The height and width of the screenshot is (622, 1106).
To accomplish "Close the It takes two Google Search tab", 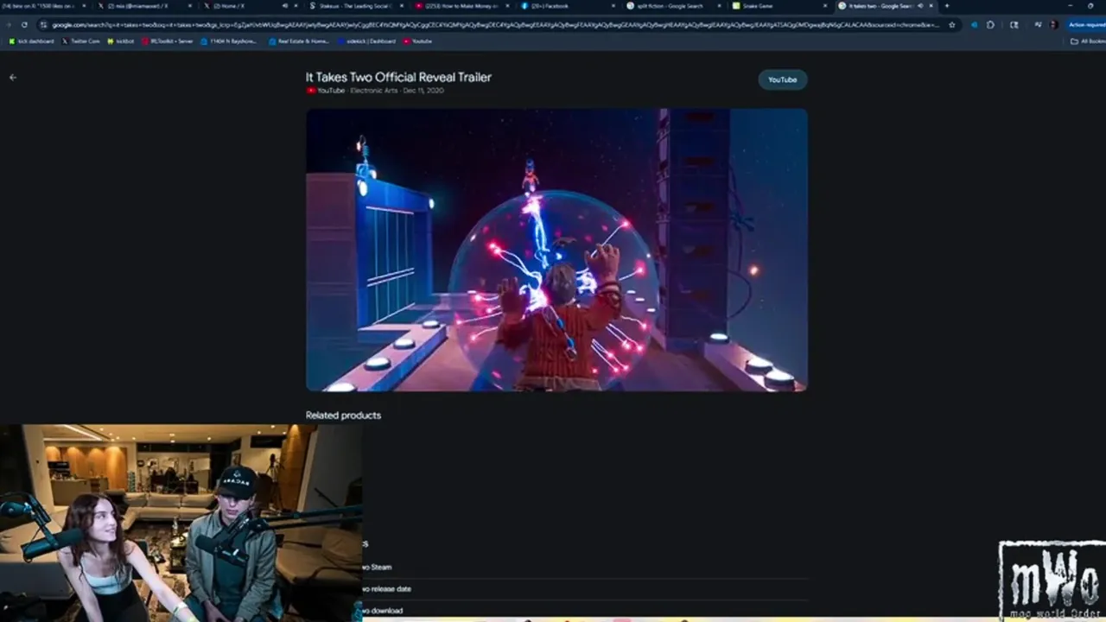I will point(931,6).
